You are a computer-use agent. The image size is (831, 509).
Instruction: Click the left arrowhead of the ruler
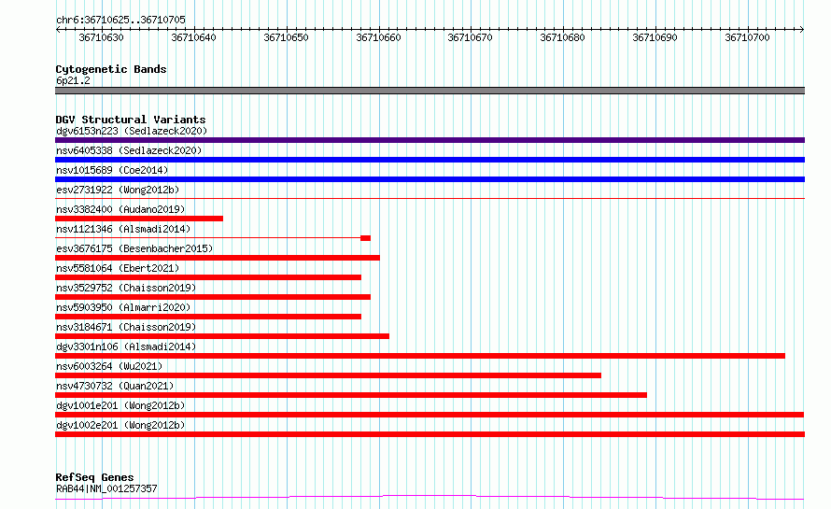click(x=58, y=29)
